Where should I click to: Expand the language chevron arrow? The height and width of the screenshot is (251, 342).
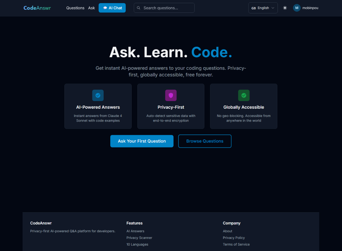[x=273, y=8]
